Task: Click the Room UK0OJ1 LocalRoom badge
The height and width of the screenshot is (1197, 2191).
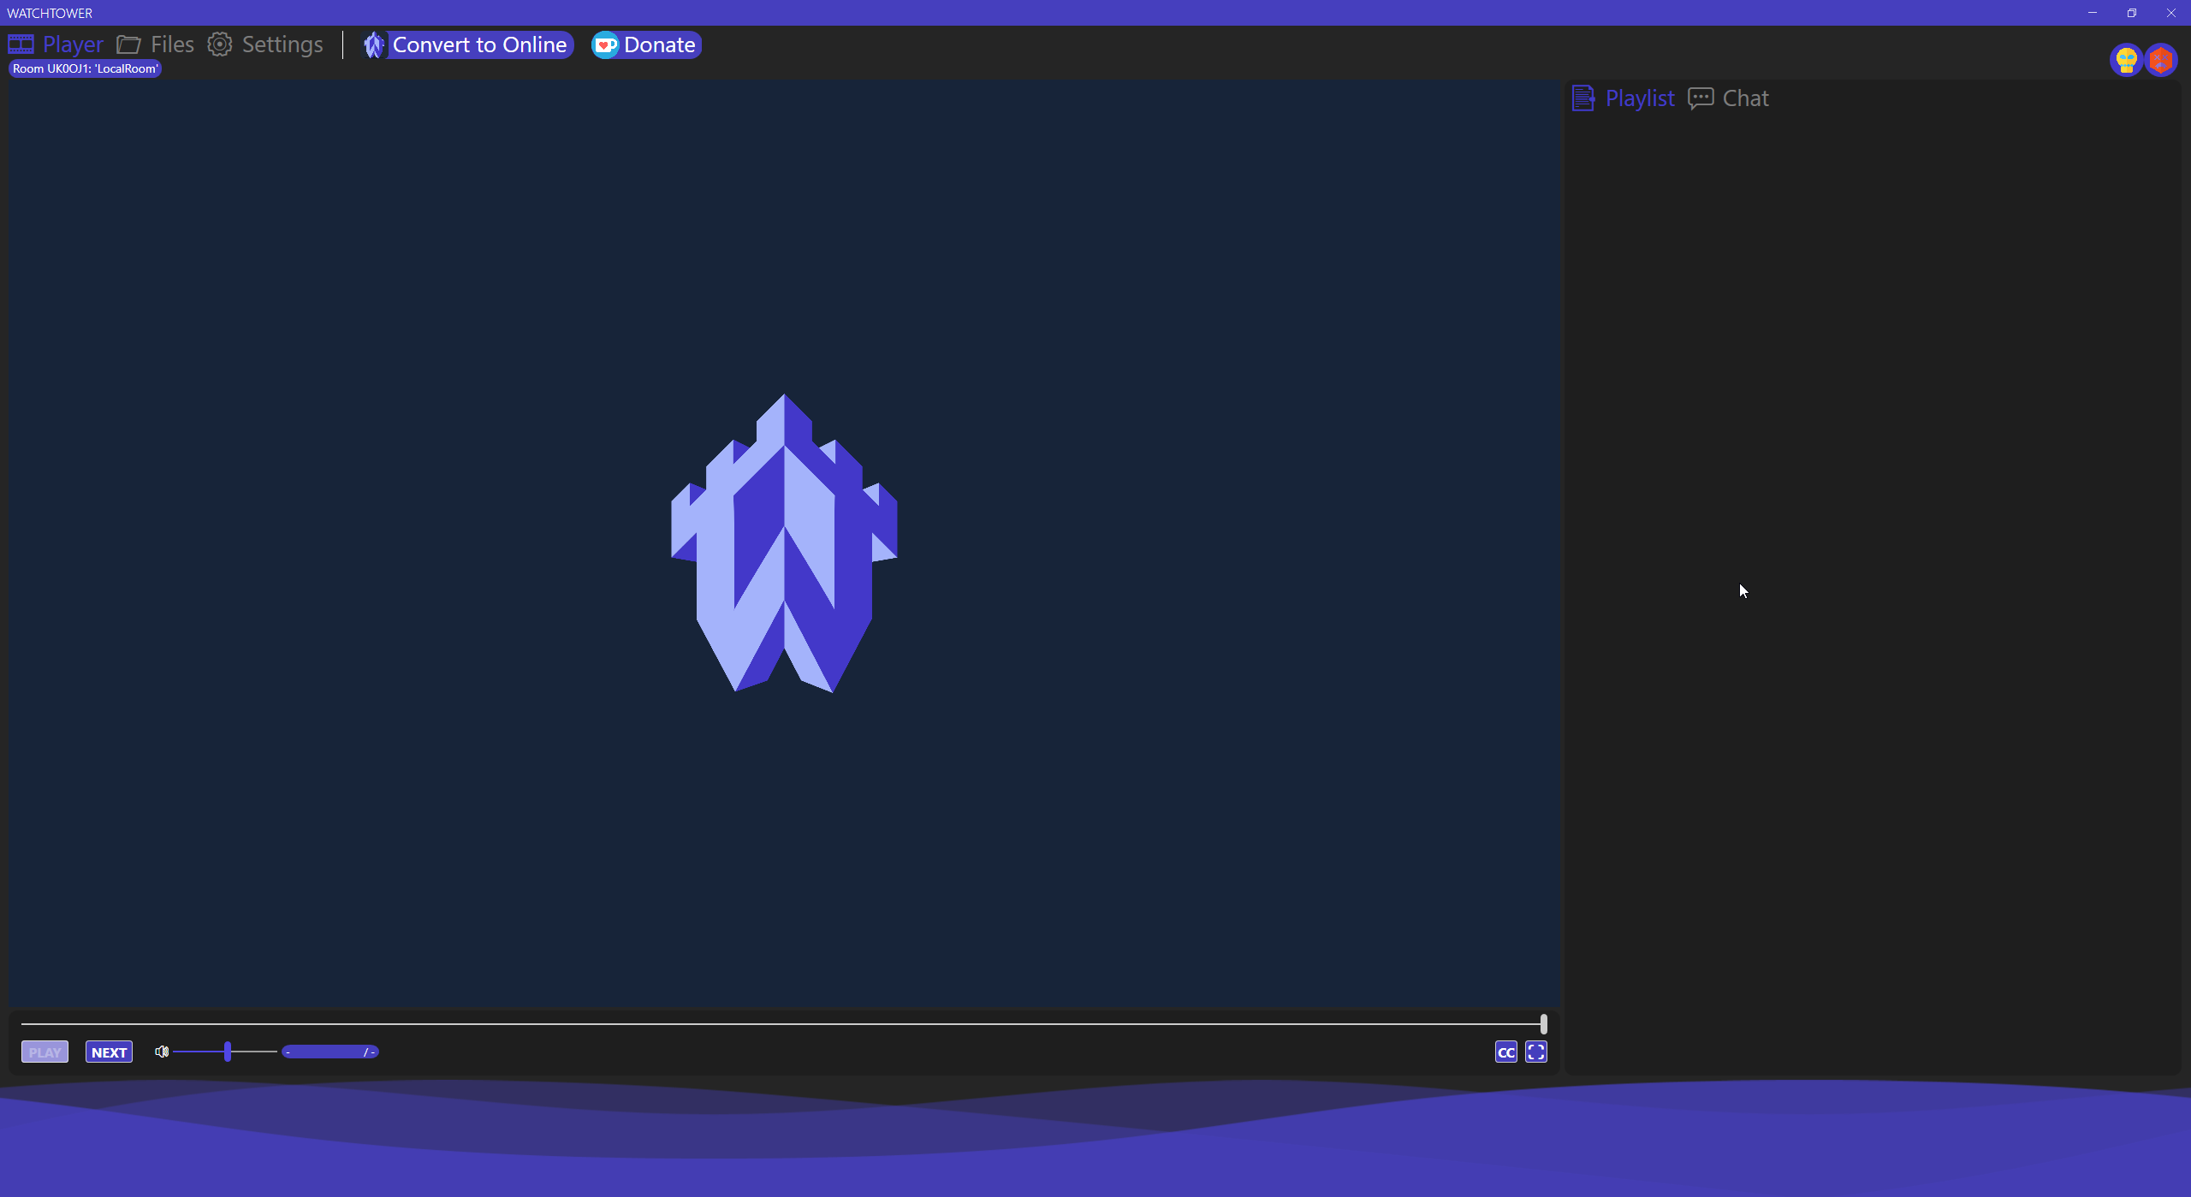Action: tap(85, 68)
